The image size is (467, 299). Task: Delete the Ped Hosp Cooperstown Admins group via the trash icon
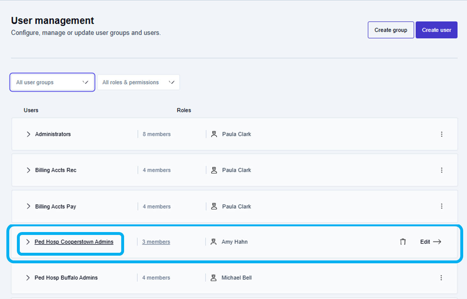click(x=403, y=242)
